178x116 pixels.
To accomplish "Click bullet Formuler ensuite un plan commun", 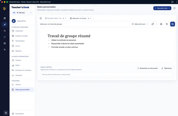I will [65, 47].
